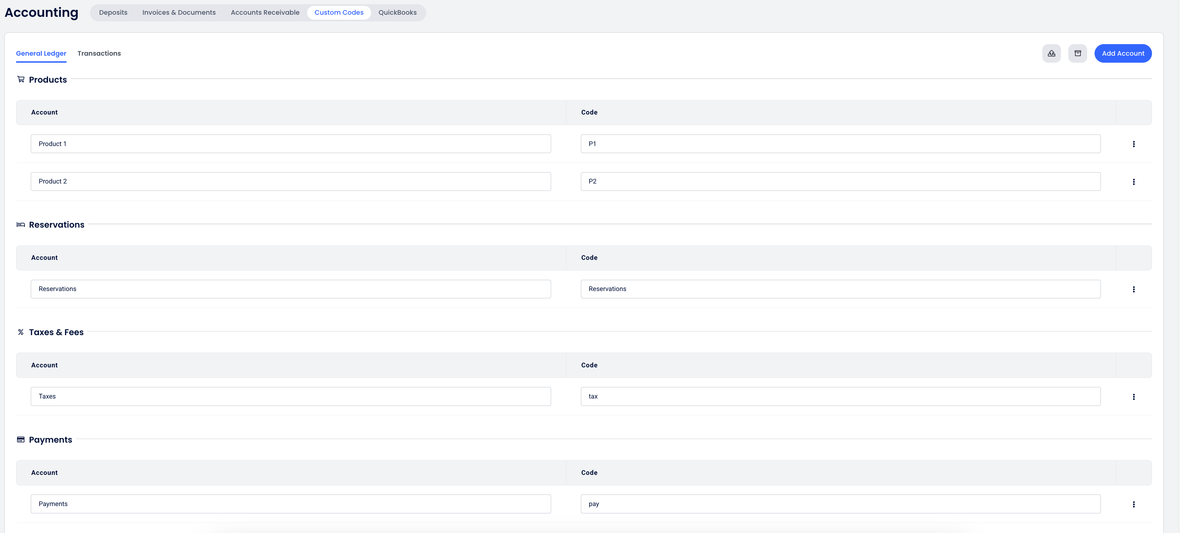
Task: Open the Taxes row options menu
Action: pyautogui.click(x=1133, y=397)
